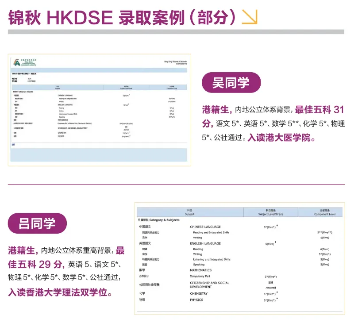Click '5(Five)' grade beside ENGLISH LANGUAGE
The height and width of the screenshot is (323, 358).
tap(269, 244)
